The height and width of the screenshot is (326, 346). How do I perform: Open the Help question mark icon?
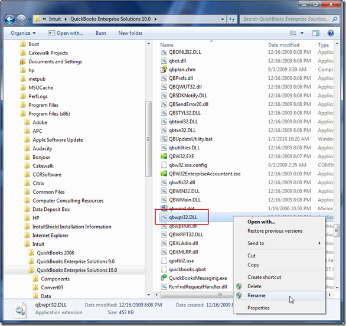(330, 33)
